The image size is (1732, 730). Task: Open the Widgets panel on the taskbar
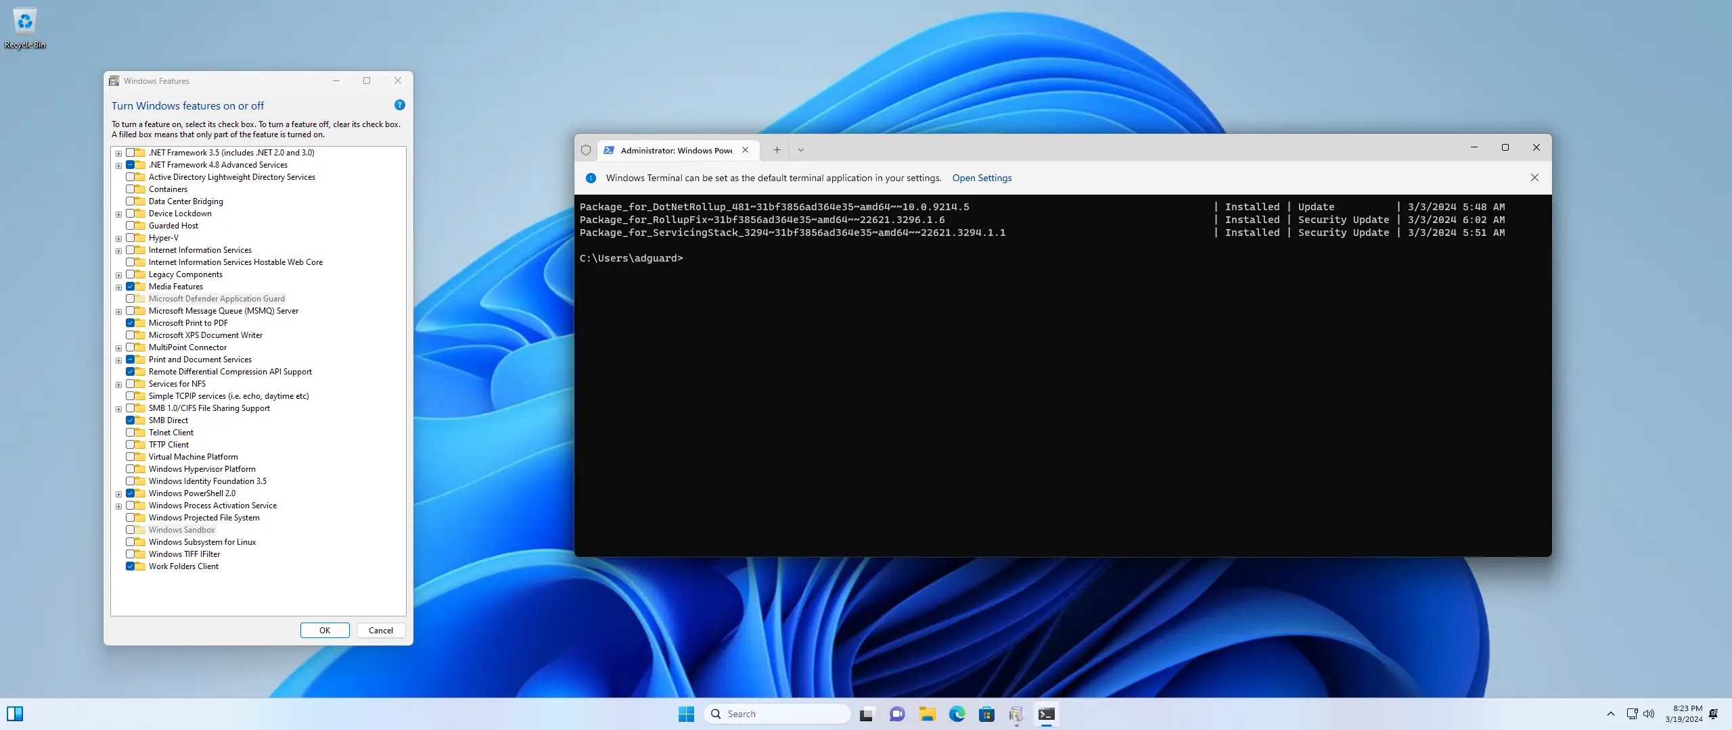pos(15,714)
